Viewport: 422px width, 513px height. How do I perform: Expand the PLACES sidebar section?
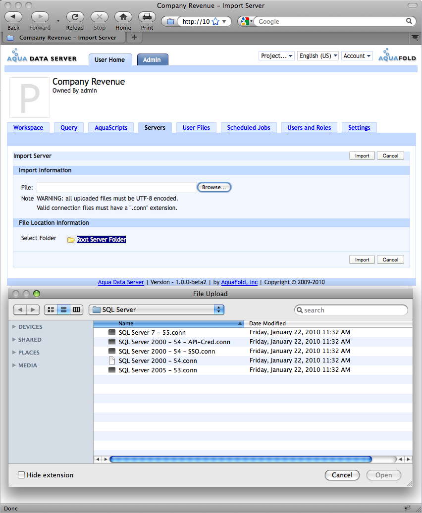pos(14,353)
